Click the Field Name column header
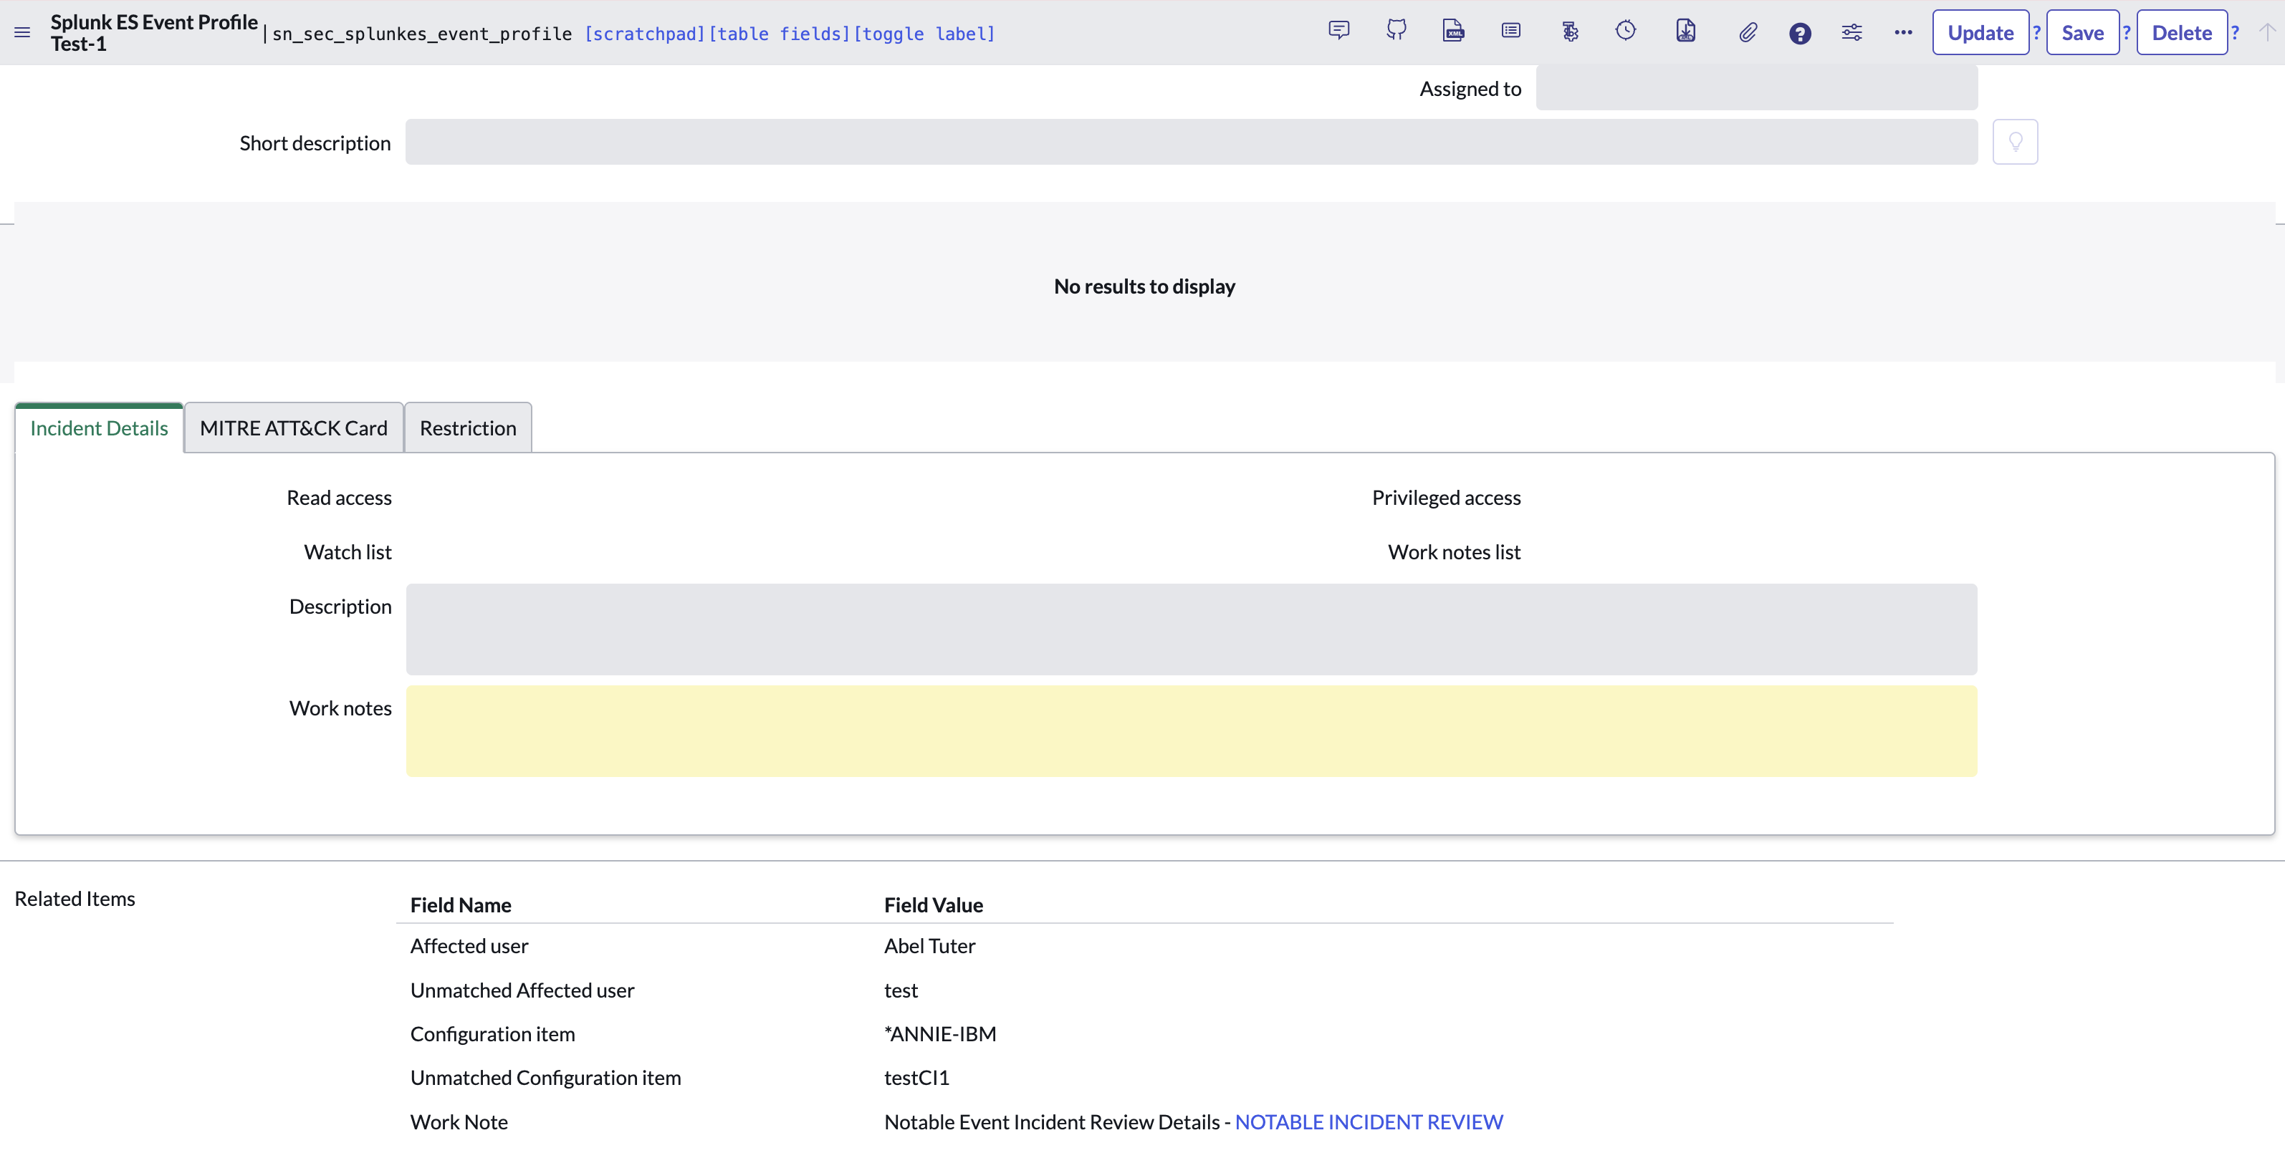The height and width of the screenshot is (1158, 2285). pos(461,904)
